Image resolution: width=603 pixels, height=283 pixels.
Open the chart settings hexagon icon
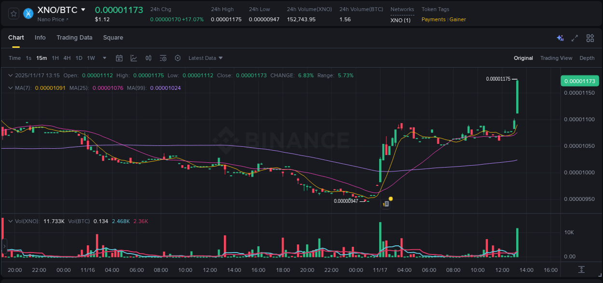pos(178,58)
